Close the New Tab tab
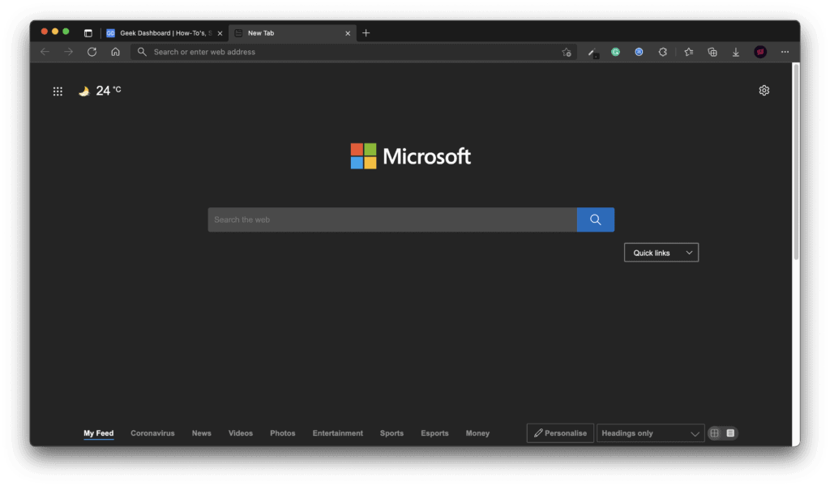 pyautogui.click(x=348, y=33)
